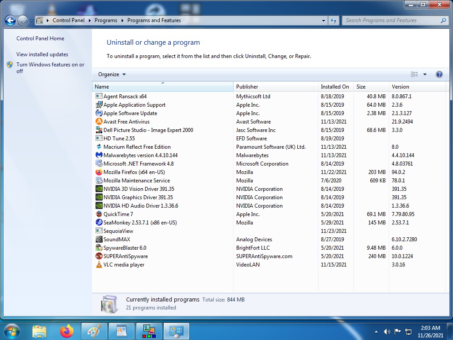Viewport: 453px width, 340px height.
Task: Select the Mozilla Firefox program icon
Action: point(99,172)
